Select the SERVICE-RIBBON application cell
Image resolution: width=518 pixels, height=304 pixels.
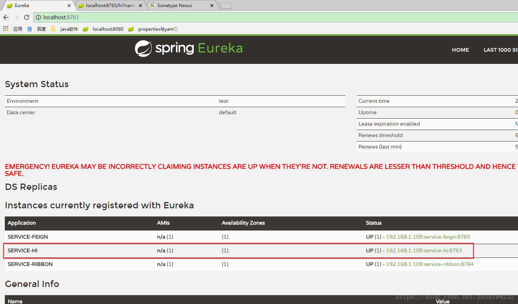coord(30,264)
